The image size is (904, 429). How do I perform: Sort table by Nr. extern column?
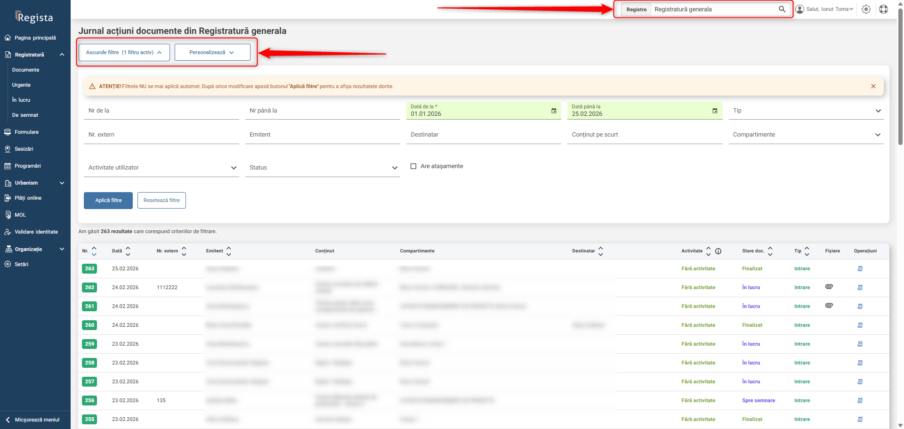[184, 251]
